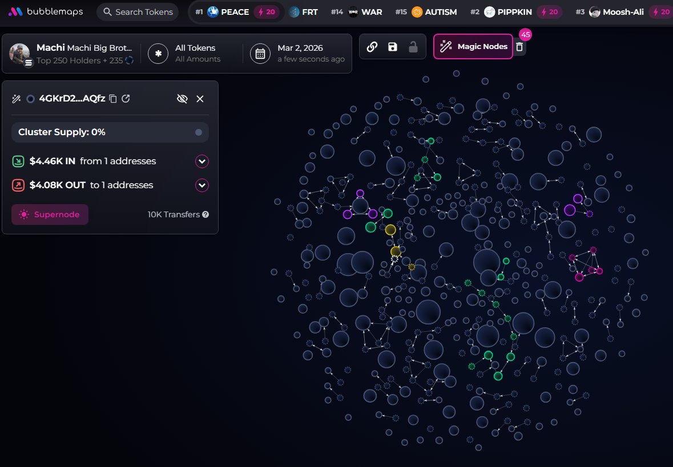Open All Tokens All Amounts dropdown
The image size is (673, 467).
[x=198, y=54]
